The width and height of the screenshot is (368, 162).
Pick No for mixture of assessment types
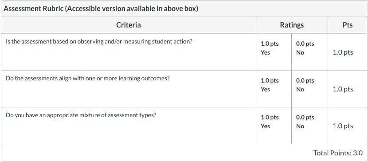pyautogui.click(x=309, y=126)
